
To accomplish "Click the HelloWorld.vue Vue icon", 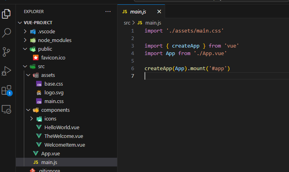I will coord(39,127).
